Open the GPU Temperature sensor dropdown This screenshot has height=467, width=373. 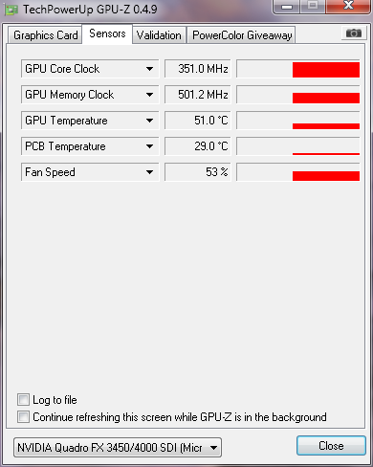(x=149, y=121)
